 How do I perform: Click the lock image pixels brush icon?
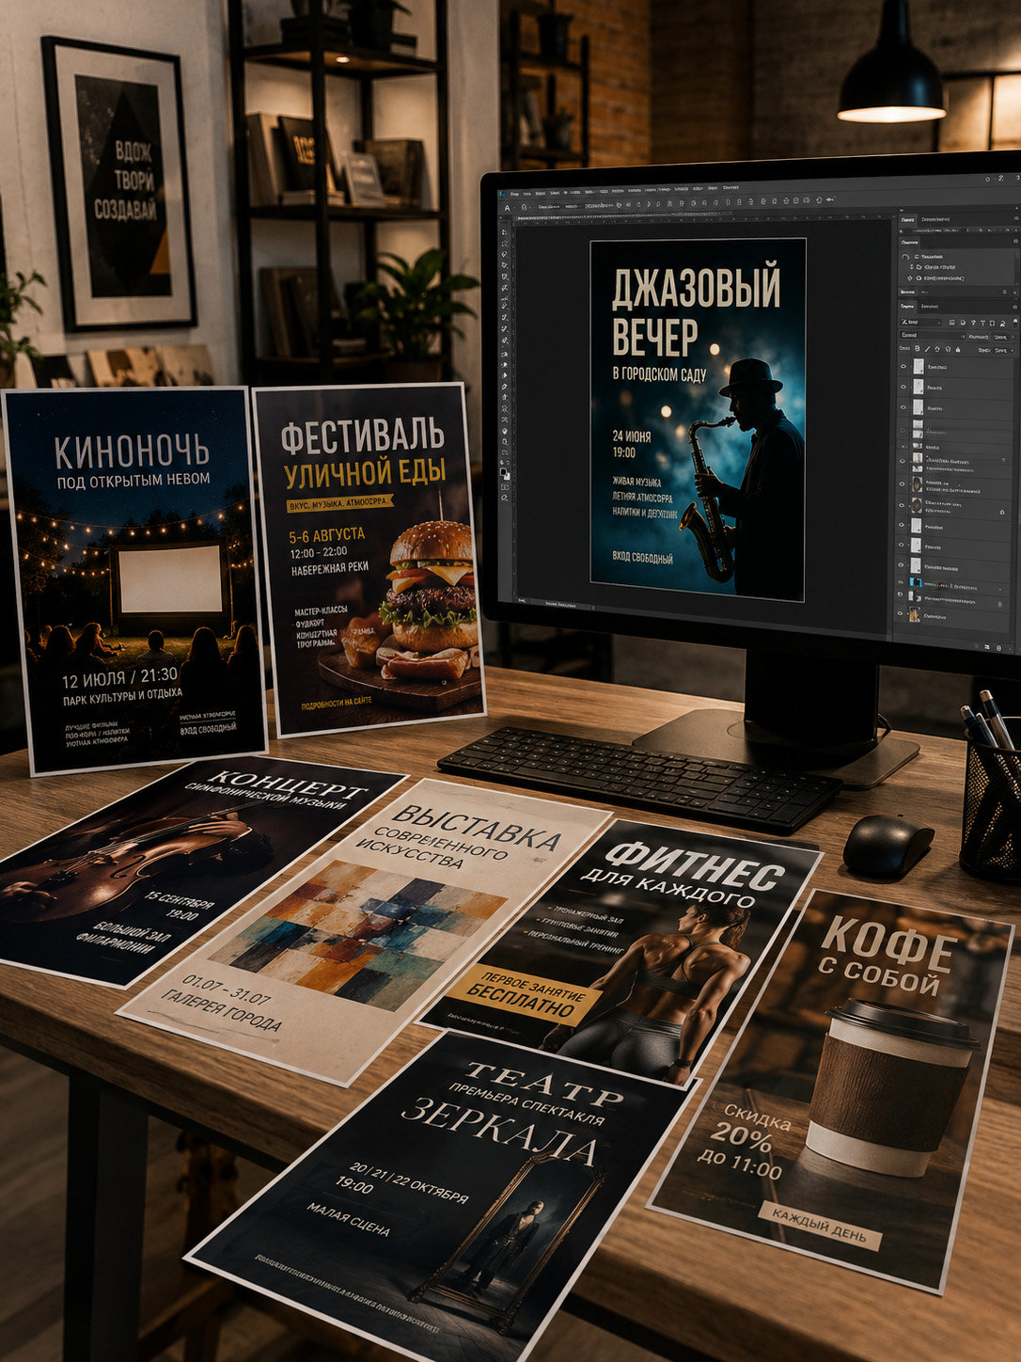pyautogui.click(x=927, y=349)
